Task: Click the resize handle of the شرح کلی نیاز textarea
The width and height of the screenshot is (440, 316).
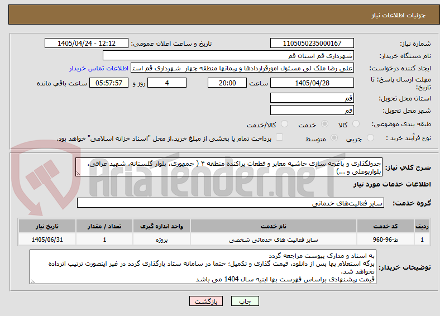Action: 78,174
